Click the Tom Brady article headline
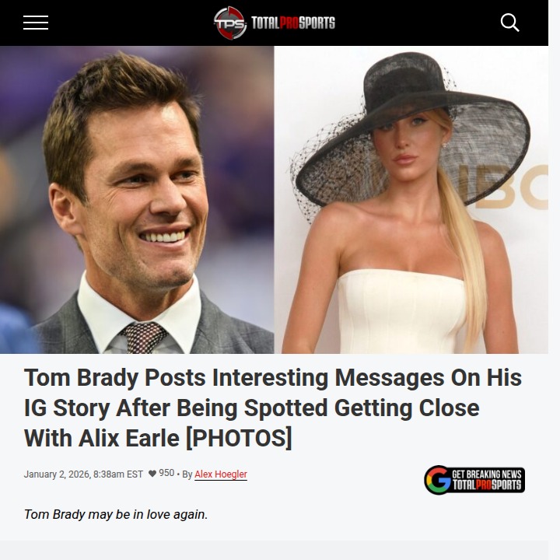This screenshot has width=560, height=560. [273, 408]
